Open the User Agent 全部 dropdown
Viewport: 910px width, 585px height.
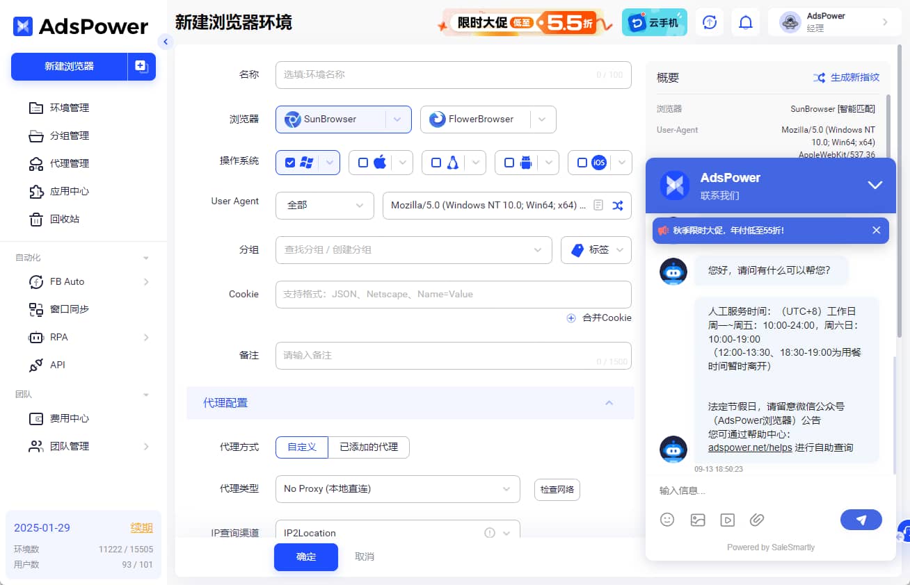coord(324,205)
